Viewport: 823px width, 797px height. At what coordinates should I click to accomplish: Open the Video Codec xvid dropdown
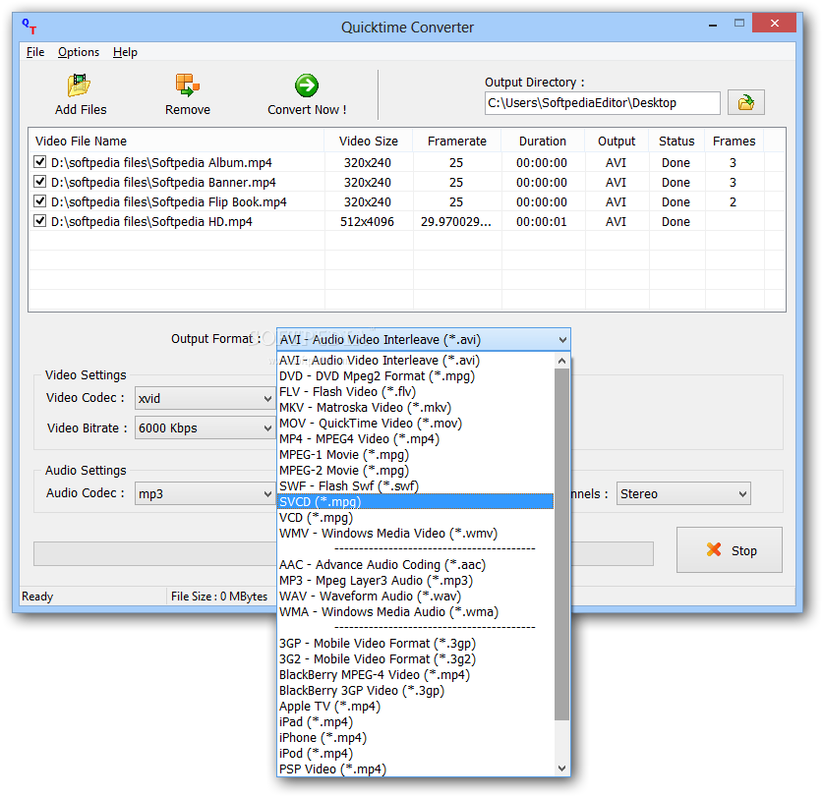[267, 399]
